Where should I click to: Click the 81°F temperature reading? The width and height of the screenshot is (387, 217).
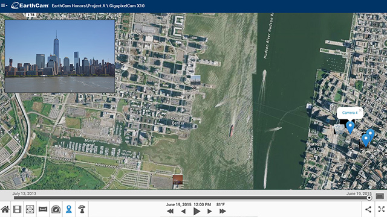click(x=221, y=204)
